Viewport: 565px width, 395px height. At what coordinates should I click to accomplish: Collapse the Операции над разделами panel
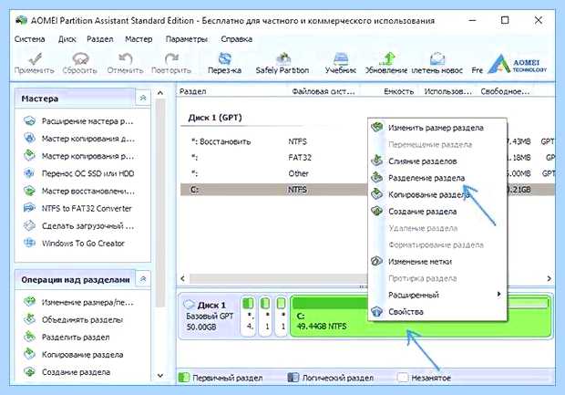143,279
